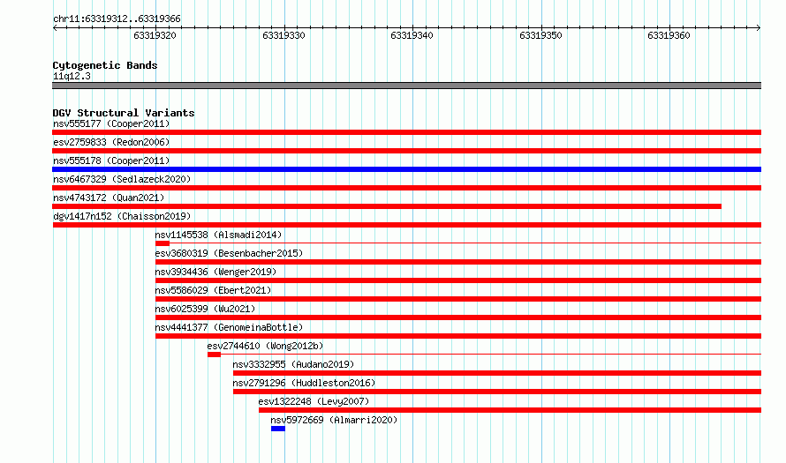This screenshot has width=786, height=463.
Task: Open nsv4743172 (Quan2021) variant label
Action: (x=109, y=198)
